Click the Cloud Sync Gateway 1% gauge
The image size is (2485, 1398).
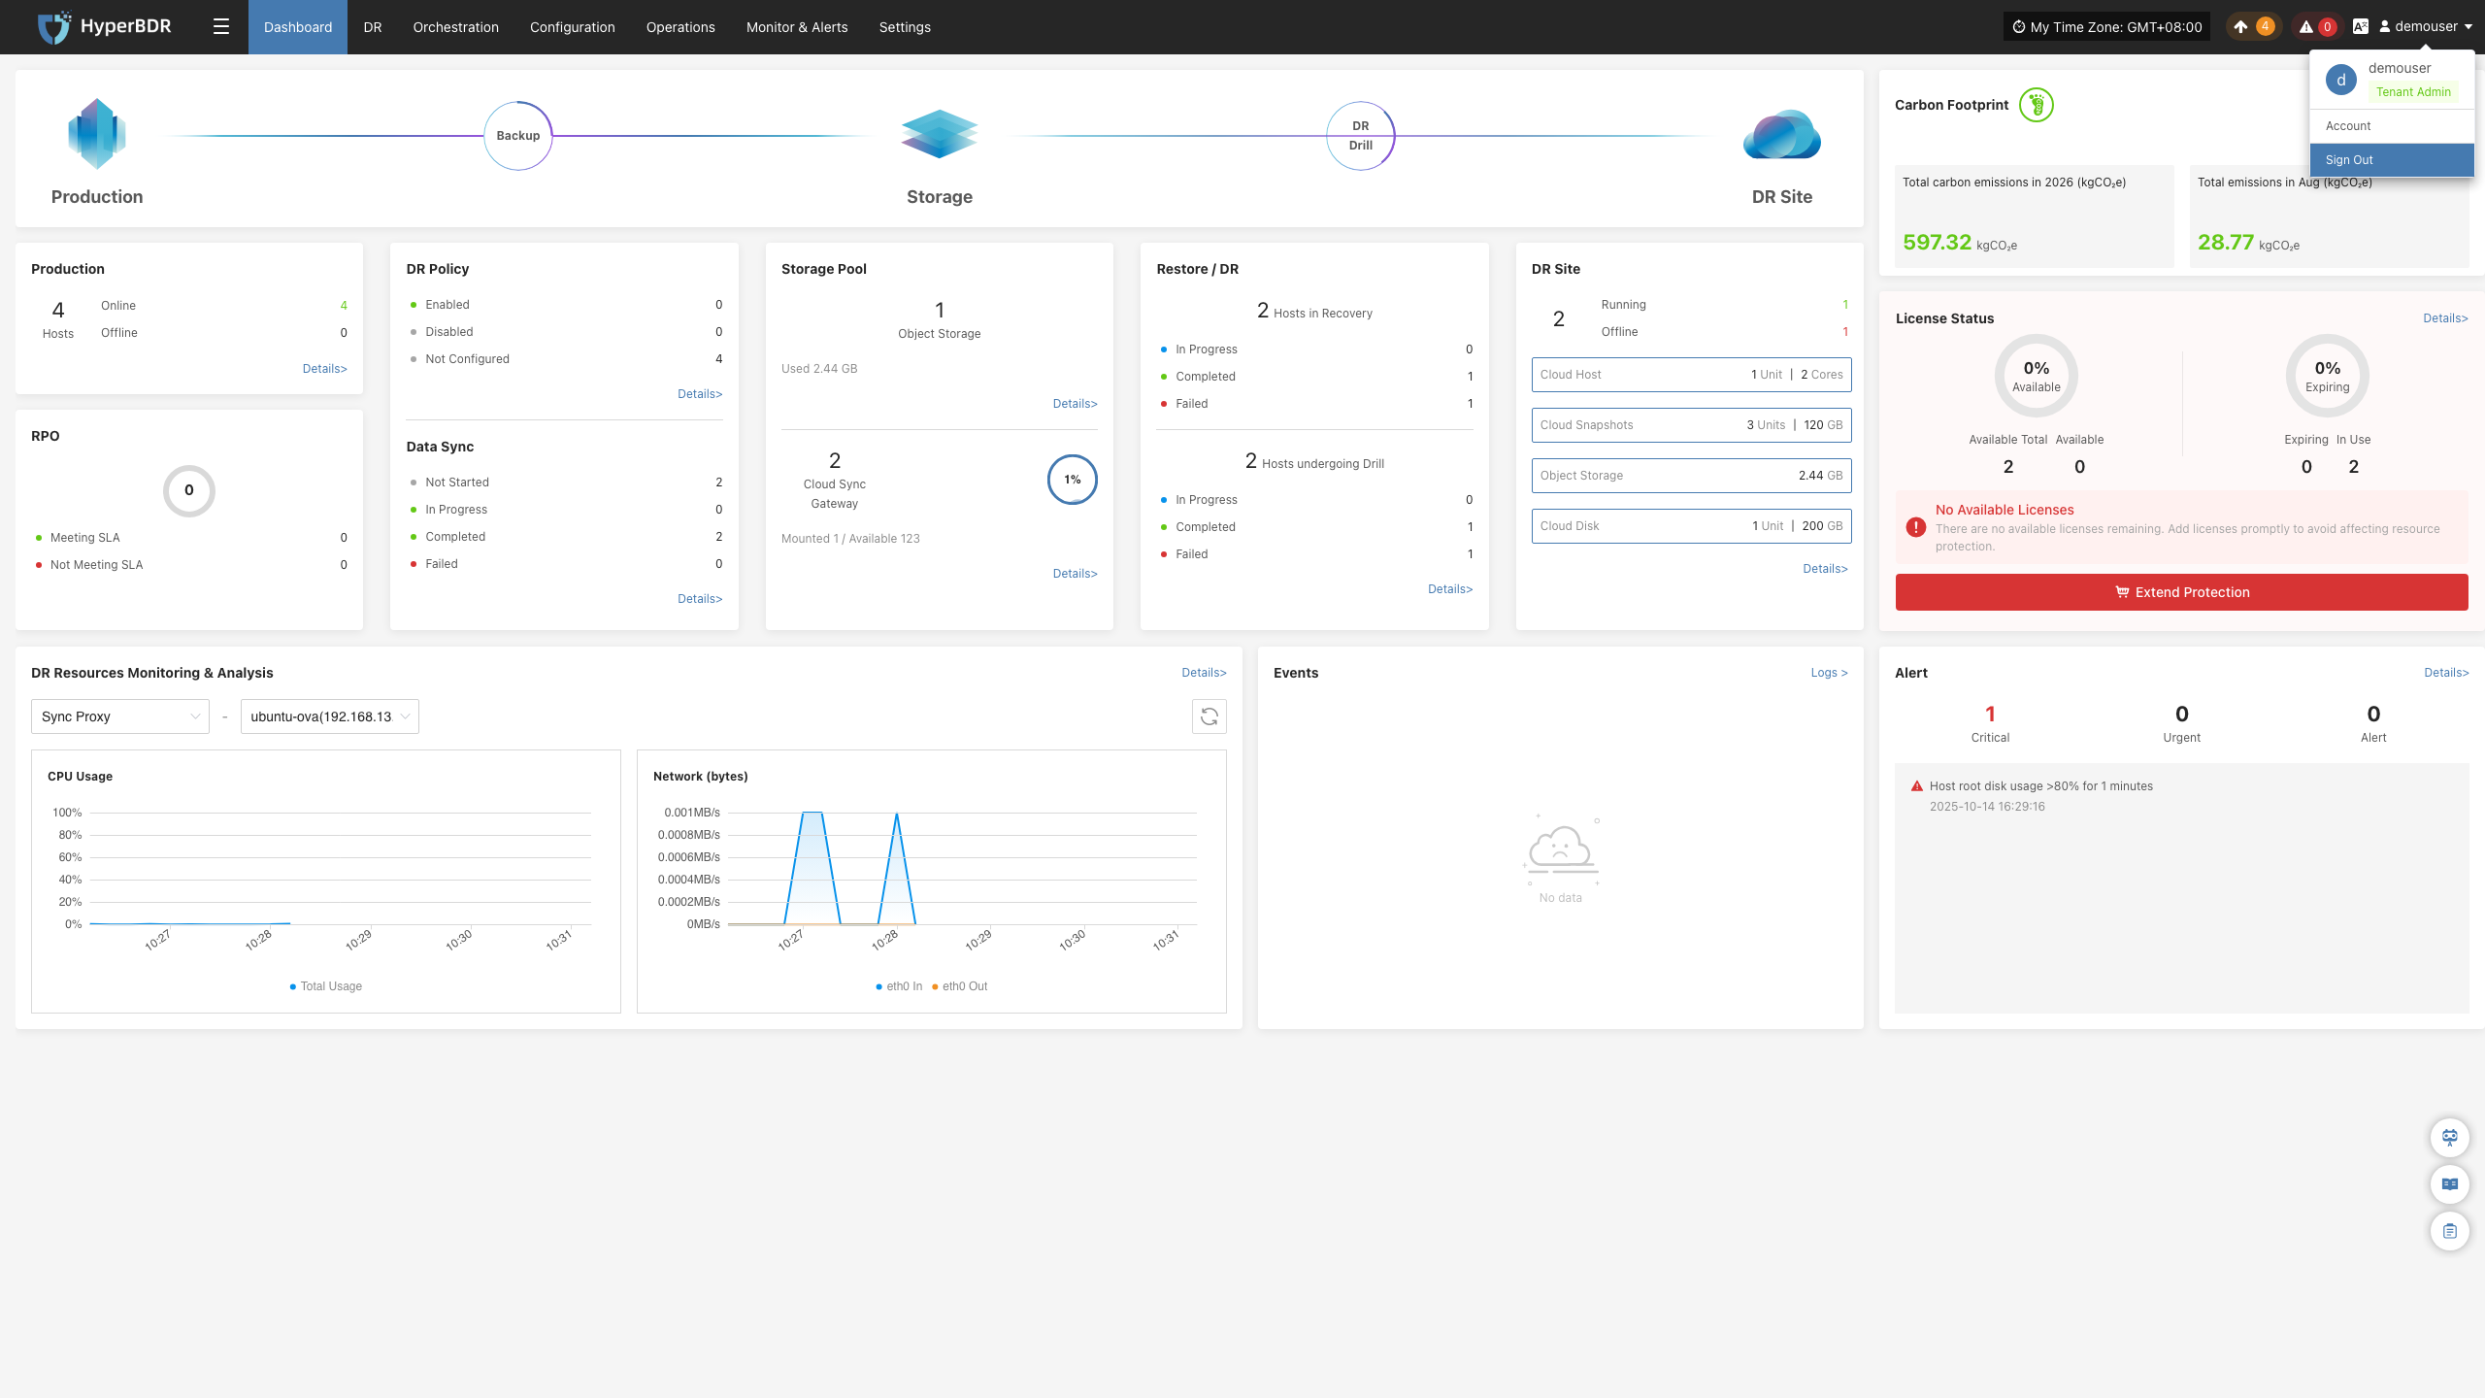1073,480
